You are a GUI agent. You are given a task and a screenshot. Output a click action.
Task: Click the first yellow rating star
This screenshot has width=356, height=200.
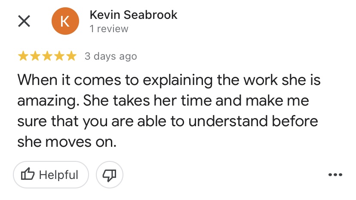tap(23, 56)
